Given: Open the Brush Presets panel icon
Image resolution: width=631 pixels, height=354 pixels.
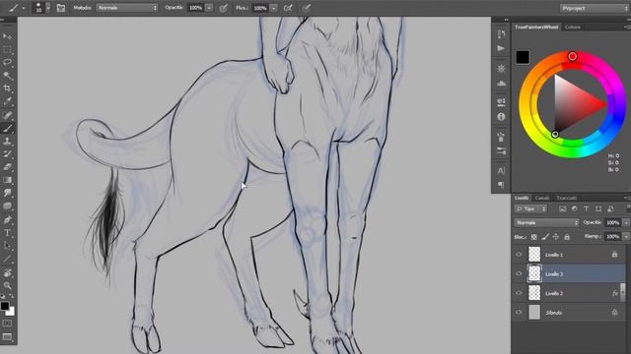Looking at the screenshot, I should 501,151.
